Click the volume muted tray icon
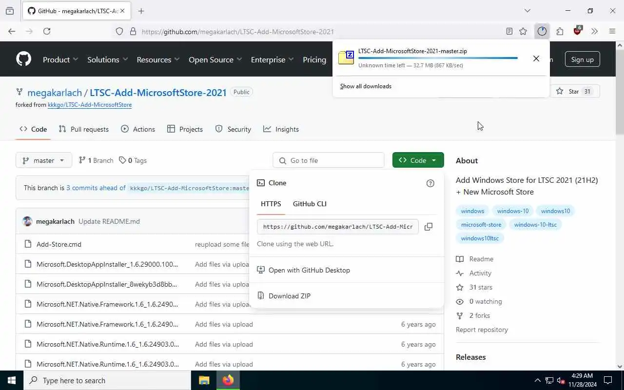Image resolution: width=624 pixels, height=390 pixels. pos(561,380)
